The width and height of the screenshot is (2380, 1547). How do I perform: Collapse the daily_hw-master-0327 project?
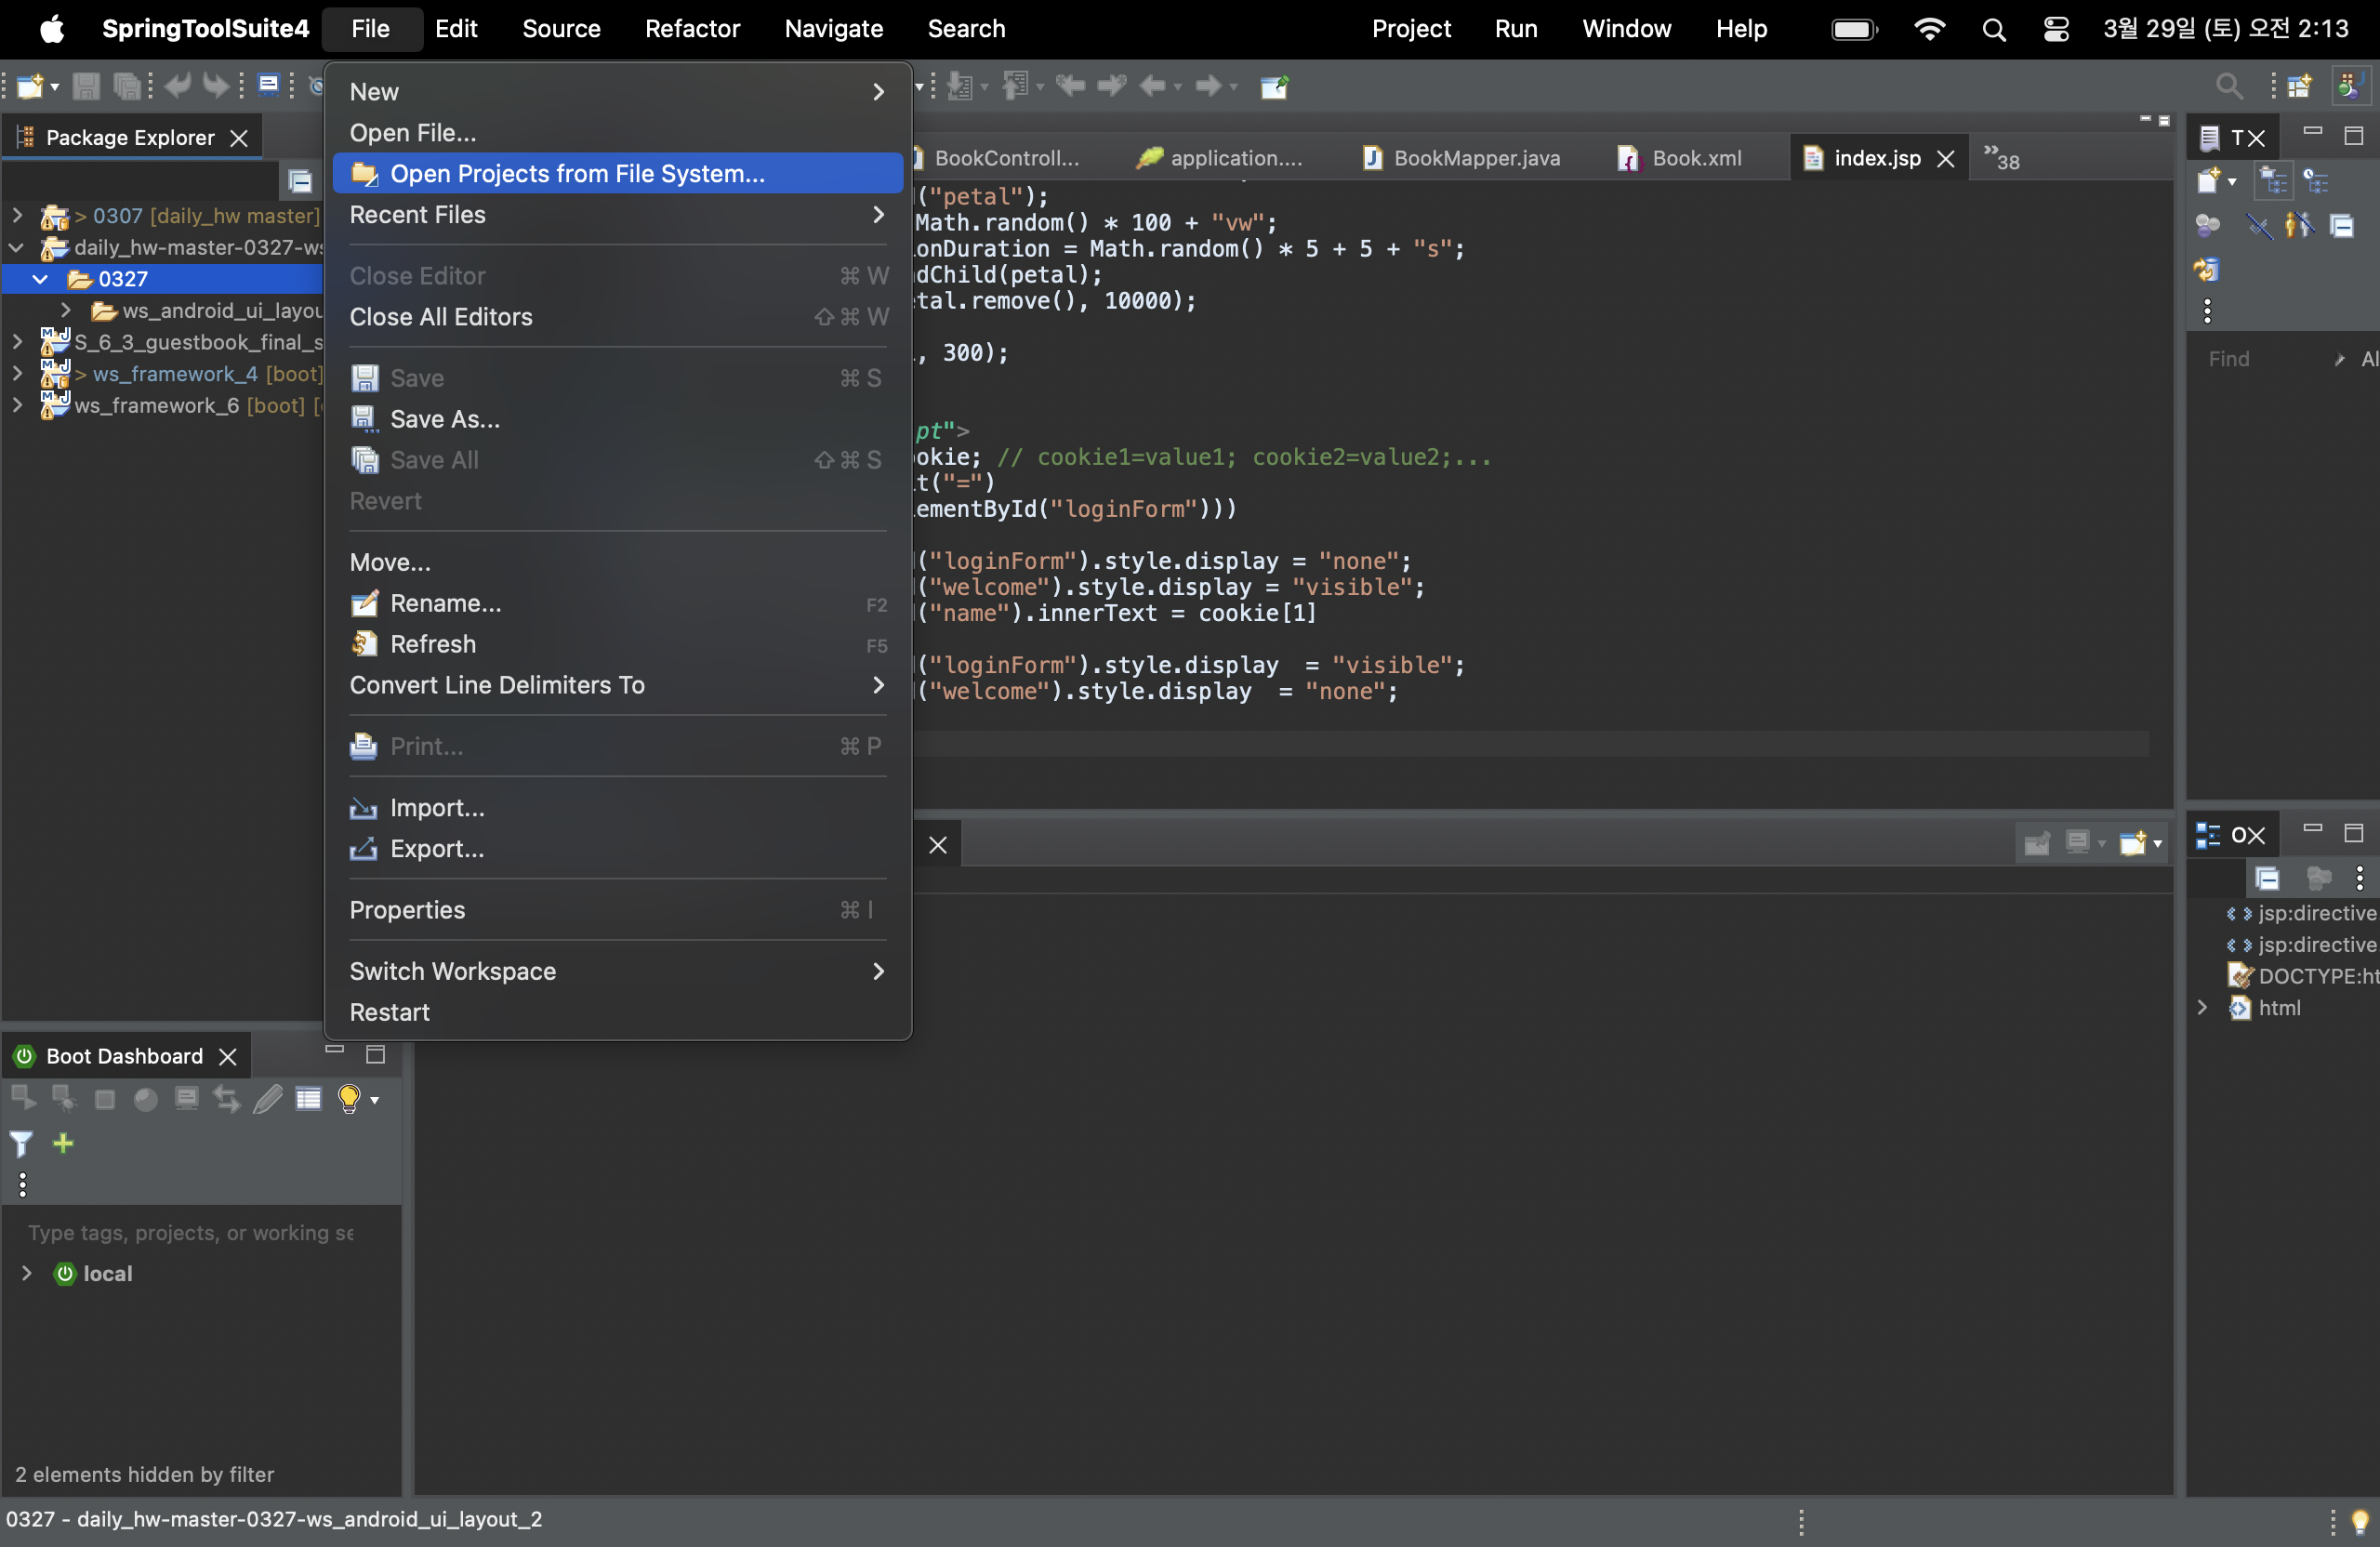16,247
